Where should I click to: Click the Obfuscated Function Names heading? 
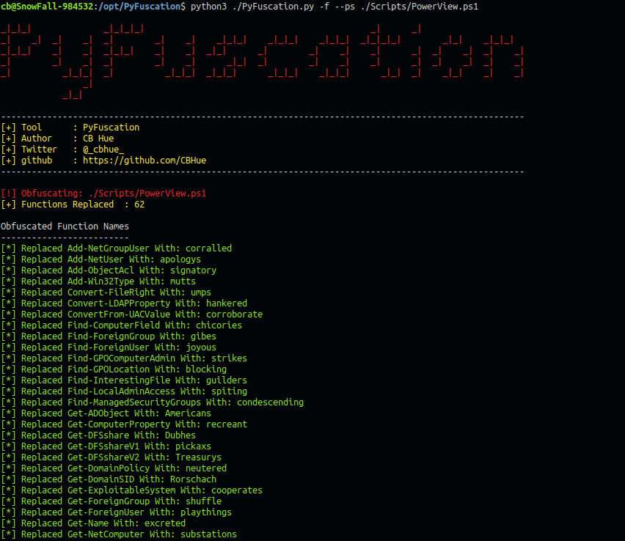point(65,227)
